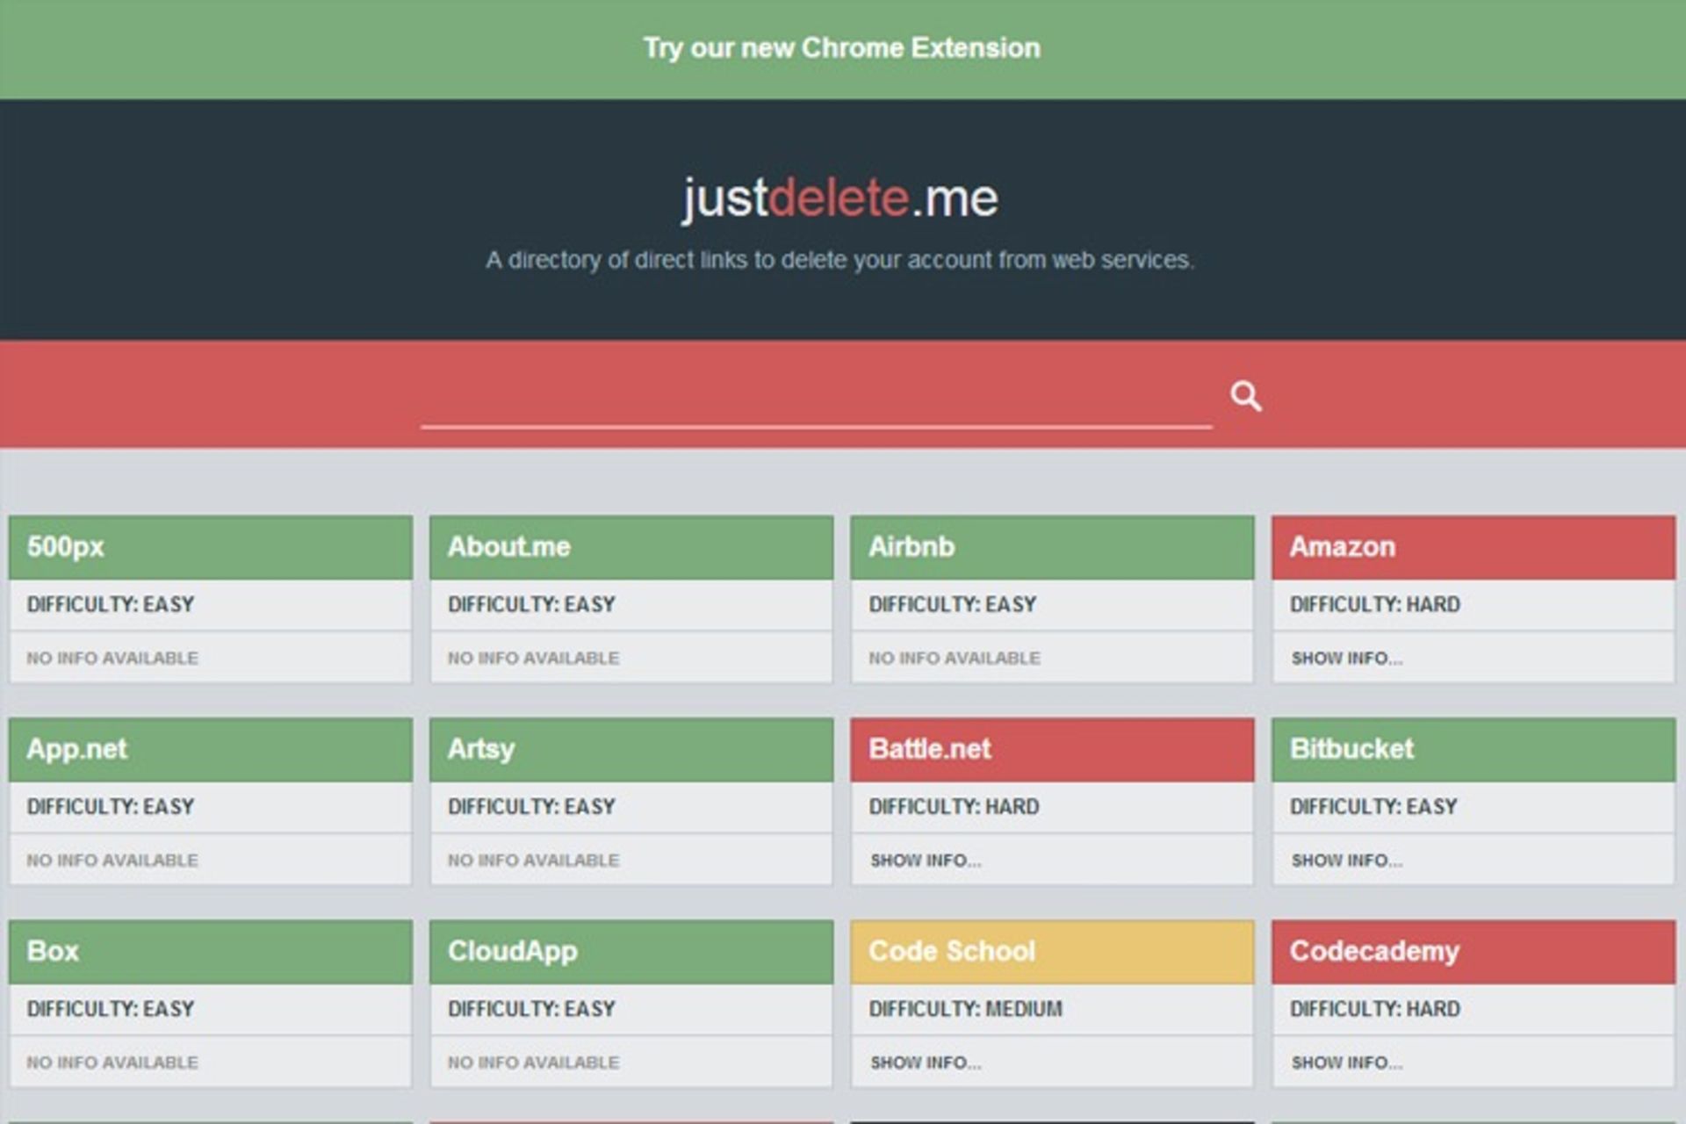Click the directory of direct links tagline
The height and width of the screenshot is (1124, 1686).
(x=840, y=260)
